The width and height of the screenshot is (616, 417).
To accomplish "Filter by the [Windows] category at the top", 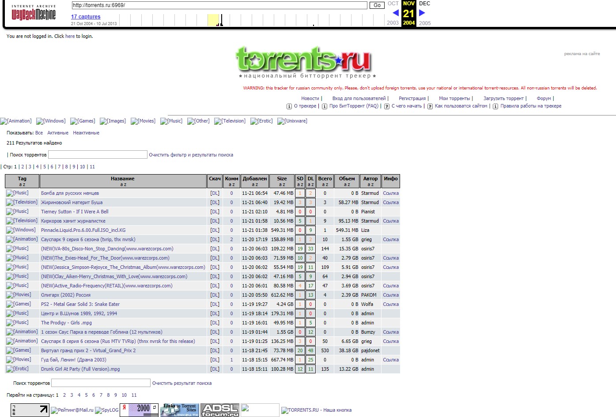I will (51, 121).
